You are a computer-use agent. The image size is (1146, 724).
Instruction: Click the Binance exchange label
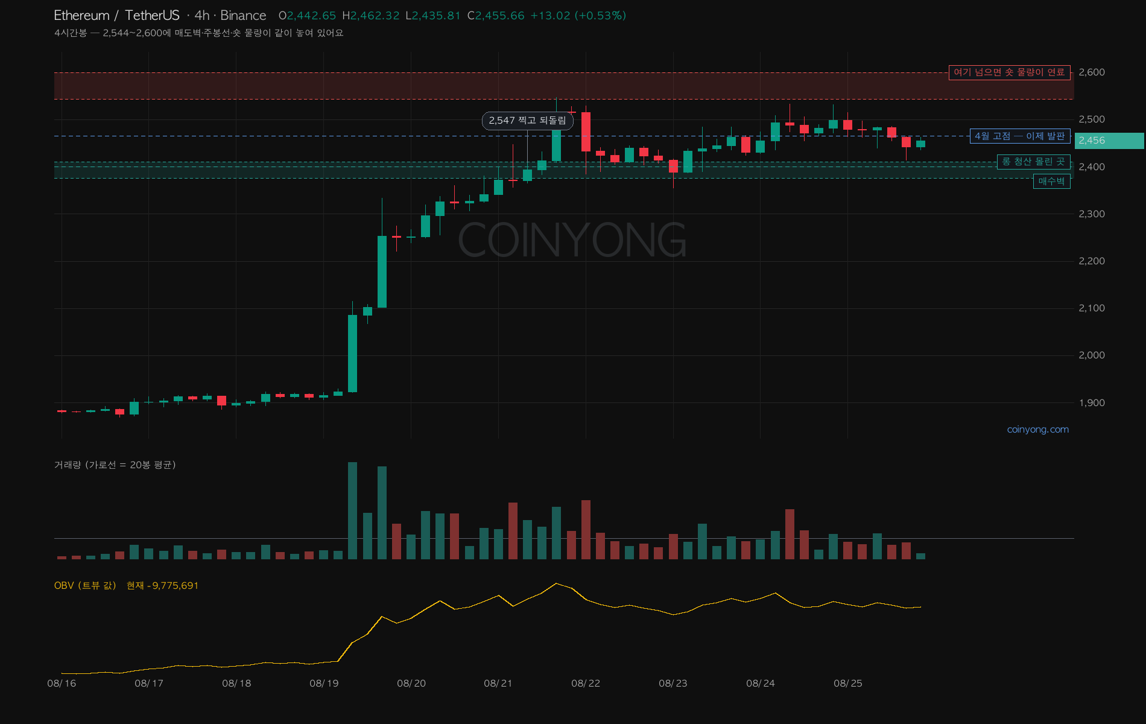tap(243, 16)
